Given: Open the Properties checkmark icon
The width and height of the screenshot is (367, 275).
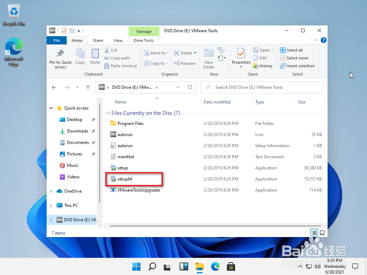Looking at the screenshot, I should pos(241,53).
